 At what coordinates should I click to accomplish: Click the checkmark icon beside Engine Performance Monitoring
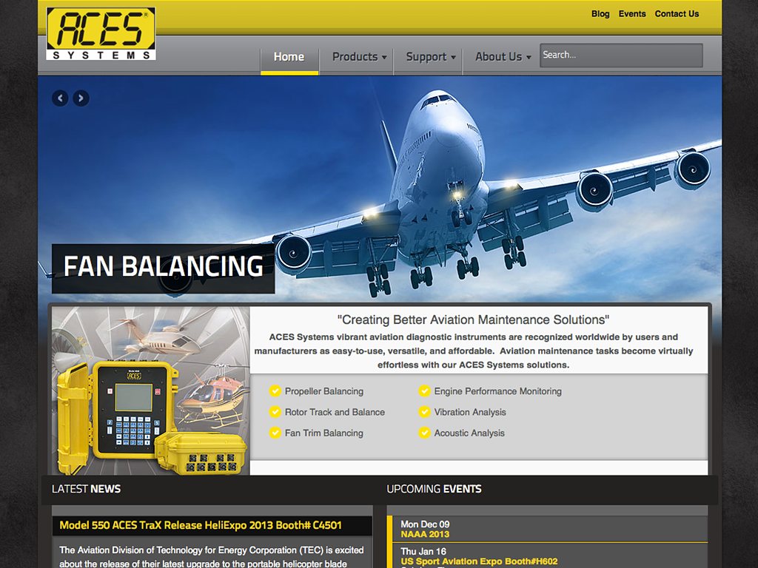tap(424, 390)
